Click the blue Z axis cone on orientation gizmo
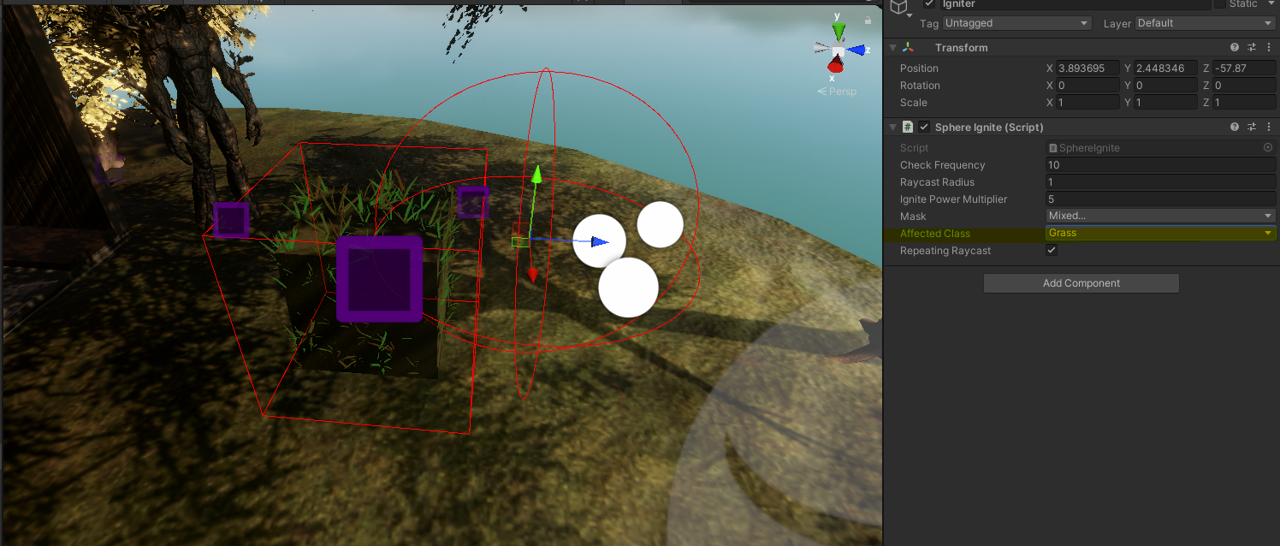 [x=856, y=50]
